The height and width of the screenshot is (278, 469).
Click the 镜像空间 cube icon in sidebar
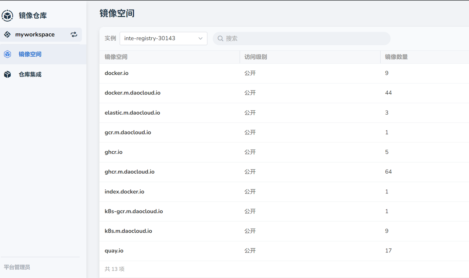tap(7, 54)
